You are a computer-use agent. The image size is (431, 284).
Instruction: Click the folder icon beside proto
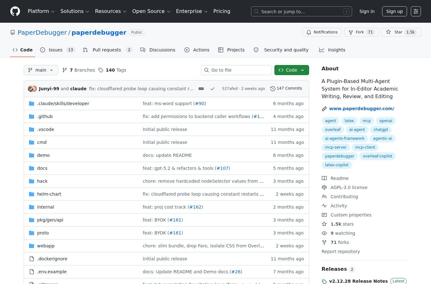point(32,233)
